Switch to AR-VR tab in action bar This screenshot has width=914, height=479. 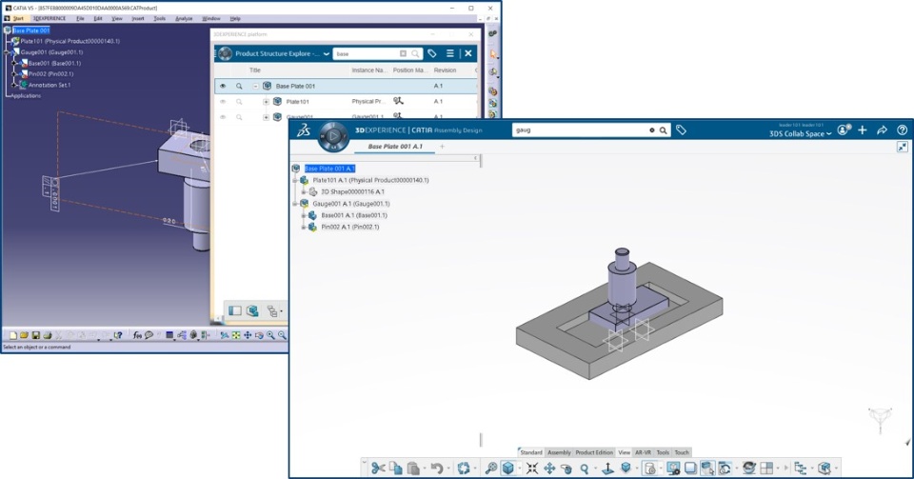[643, 452]
